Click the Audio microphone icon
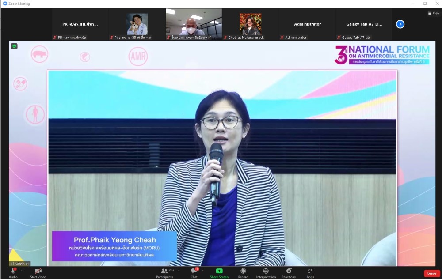The image size is (442, 279). pyautogui.click(x=13, y=271)
